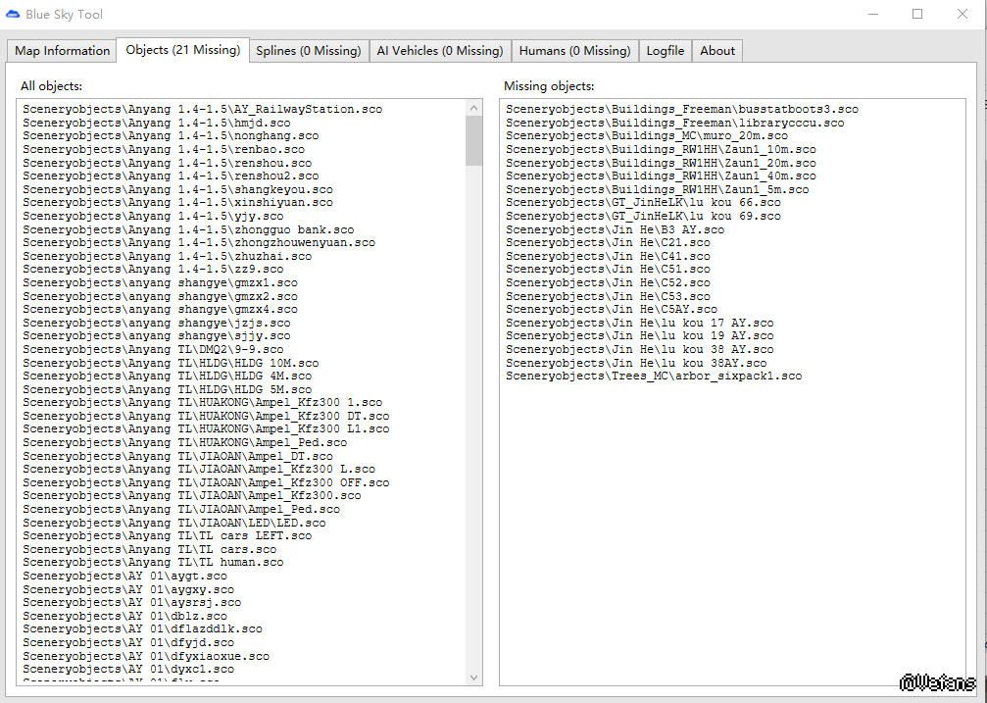Screen dimensions: 987x703
Task: Select zhongguo bank.sco entry
Action: 188,229
